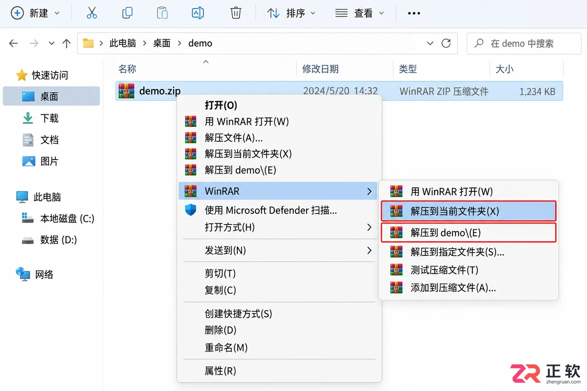
Task: Open the 排序 sort dropdown
Action: coord(291,13)
